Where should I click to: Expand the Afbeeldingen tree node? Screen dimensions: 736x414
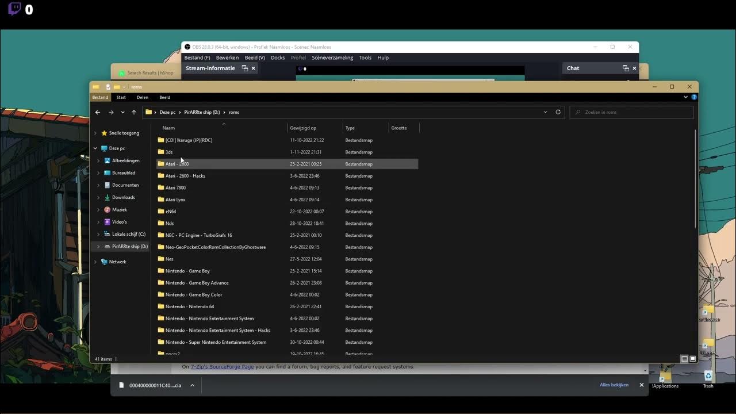click(x=98, y=160)
